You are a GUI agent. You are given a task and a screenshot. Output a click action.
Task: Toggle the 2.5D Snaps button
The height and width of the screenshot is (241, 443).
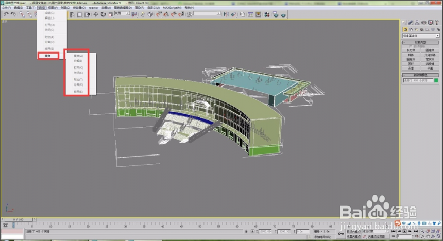tap(159, 14)
